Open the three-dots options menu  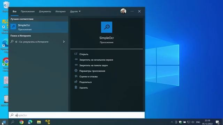click(x=132, y=11)
